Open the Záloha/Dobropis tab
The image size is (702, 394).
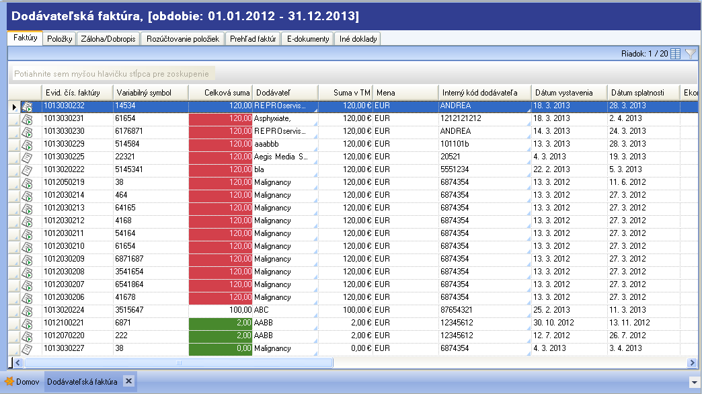click(x=108, y=39)
